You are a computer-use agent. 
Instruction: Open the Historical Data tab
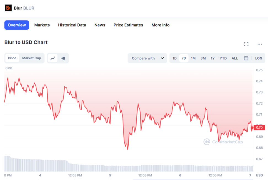72,25
